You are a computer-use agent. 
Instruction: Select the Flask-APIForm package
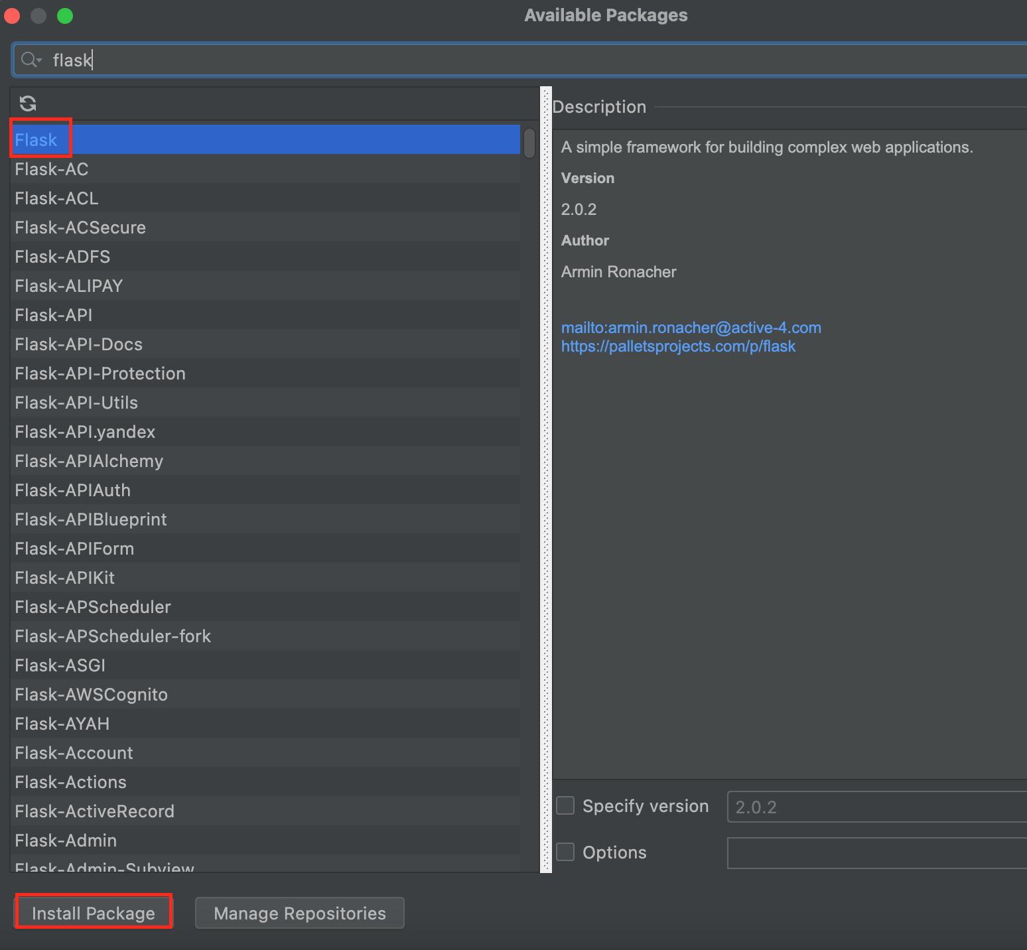click(265, 549)
